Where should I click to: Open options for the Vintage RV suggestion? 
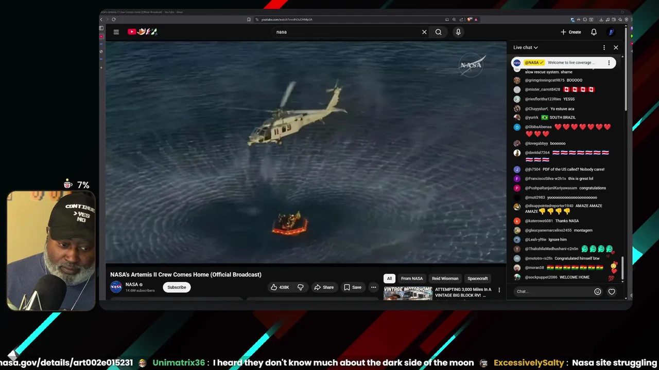point(499,290)
